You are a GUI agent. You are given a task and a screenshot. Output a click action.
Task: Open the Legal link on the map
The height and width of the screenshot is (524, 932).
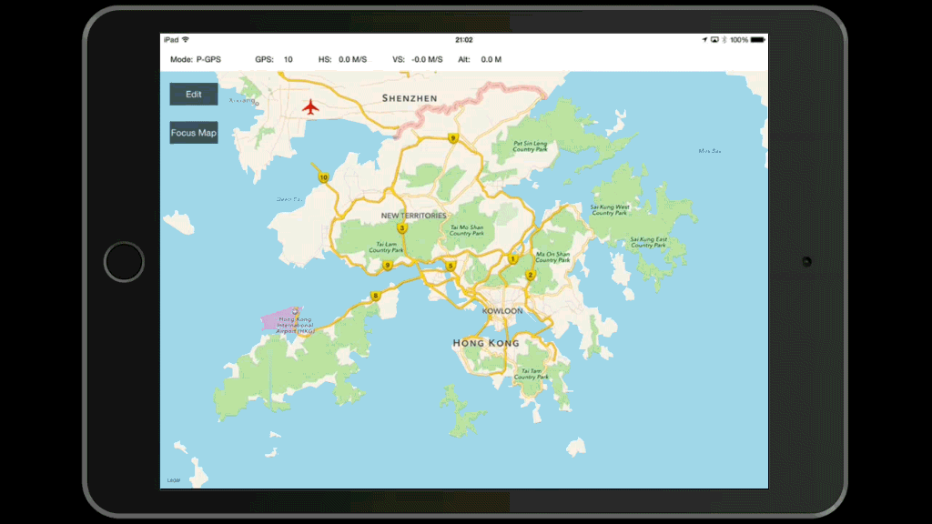tap(173, 480)
